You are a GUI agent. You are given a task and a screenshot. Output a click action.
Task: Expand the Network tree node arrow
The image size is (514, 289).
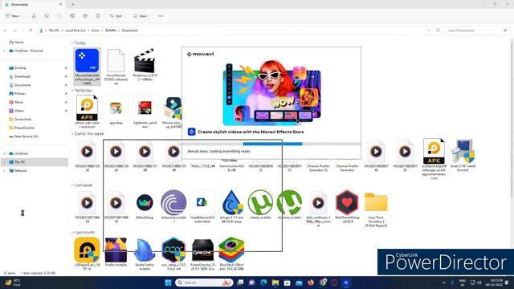(x=5, y=171)
